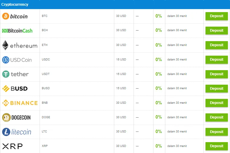Click 30 USD minimum in bitcoin row
The height and width of the screenshot is (153, 230).
click(x=121, y=16)
